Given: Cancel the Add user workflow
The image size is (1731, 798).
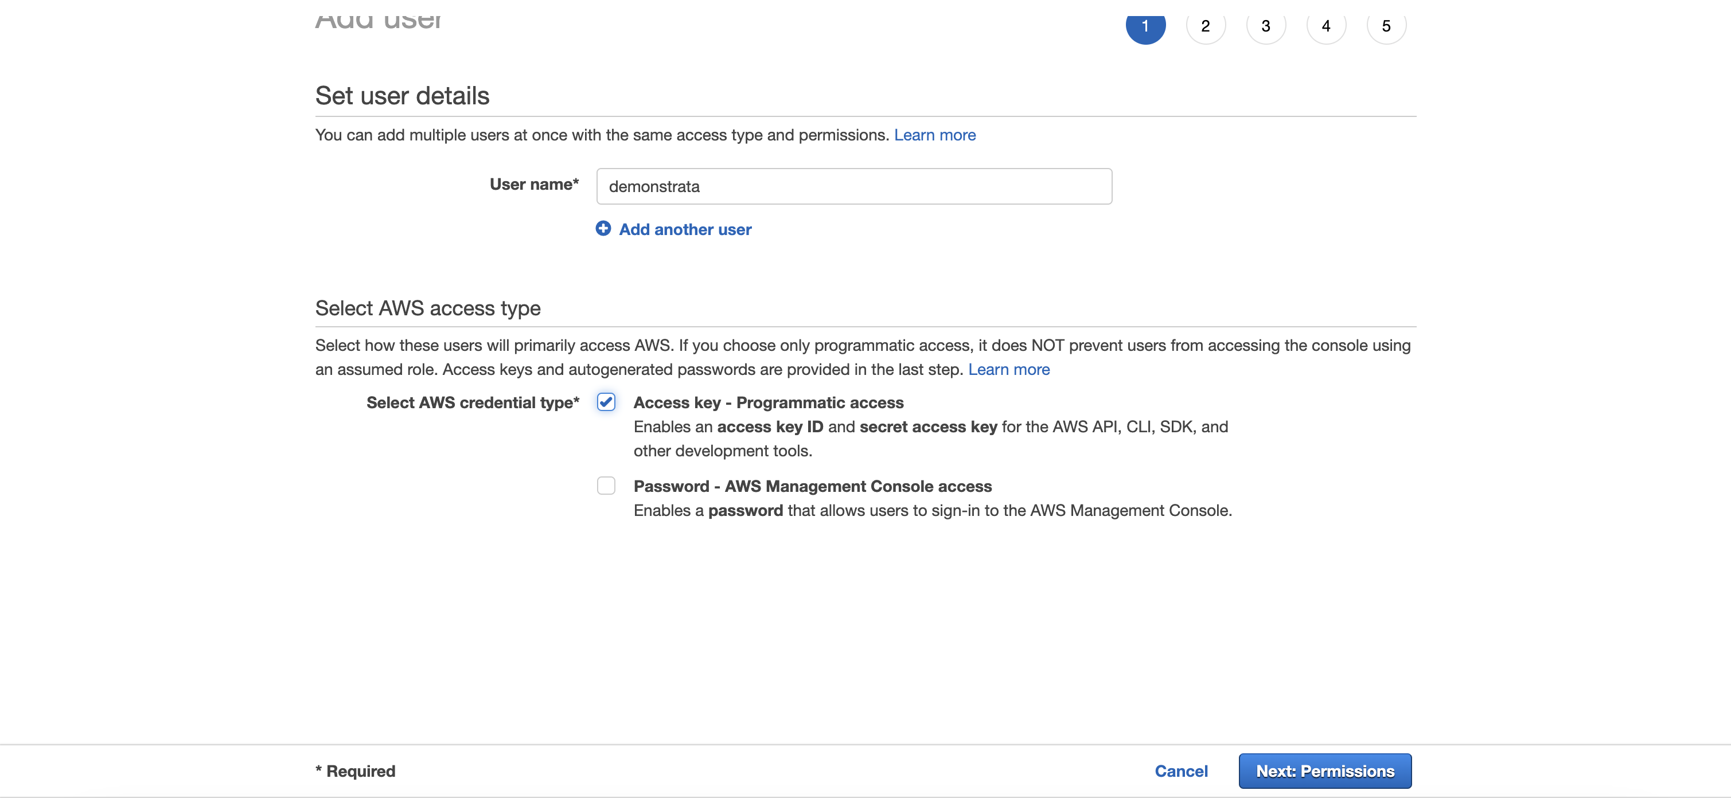Looking at the screenshot, I should click(1182, 770).
